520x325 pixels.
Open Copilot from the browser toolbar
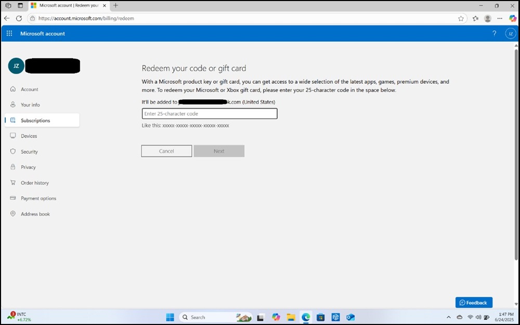click(x=512, y=18)
